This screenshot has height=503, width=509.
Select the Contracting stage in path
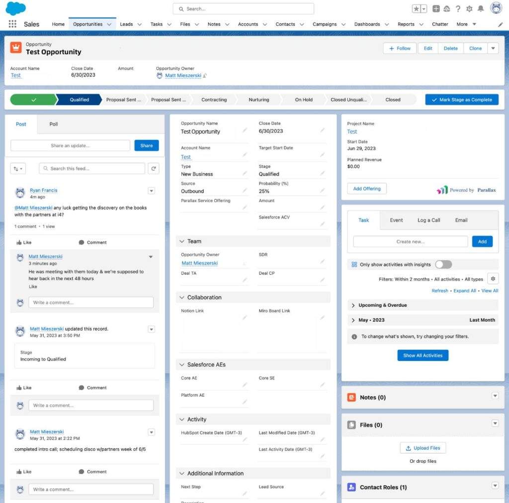(x=214, y=100)
